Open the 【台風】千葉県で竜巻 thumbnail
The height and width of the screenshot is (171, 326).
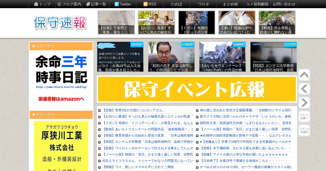pyautogui.click(x=116, y=23)
